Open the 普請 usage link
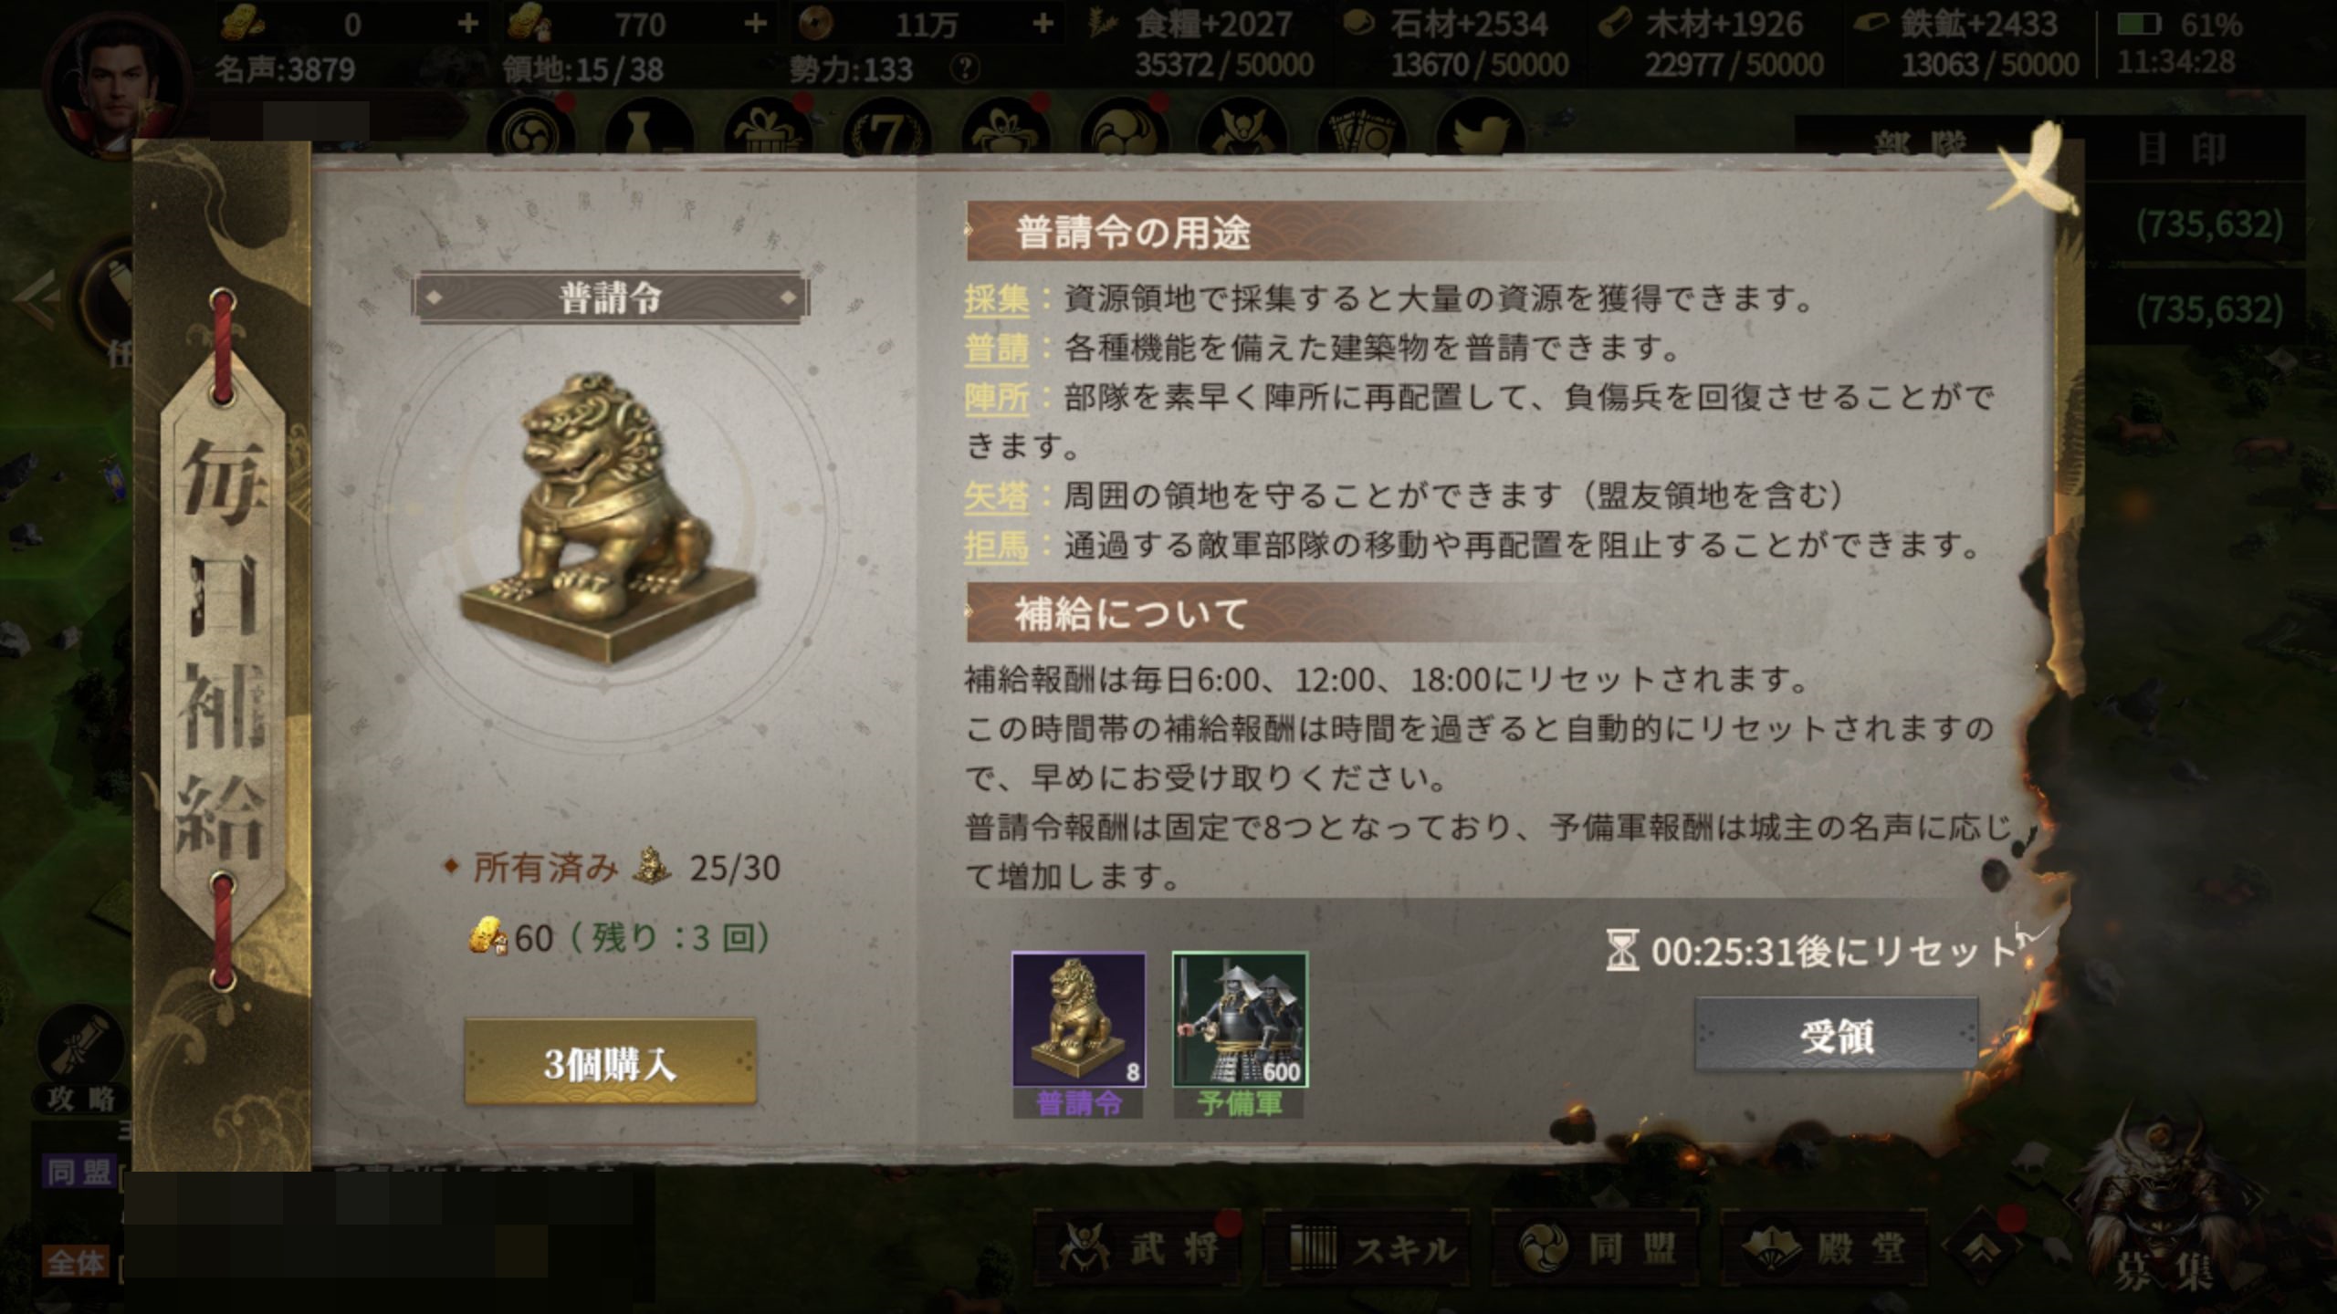 pyautogui.click(x=996, y=349)
